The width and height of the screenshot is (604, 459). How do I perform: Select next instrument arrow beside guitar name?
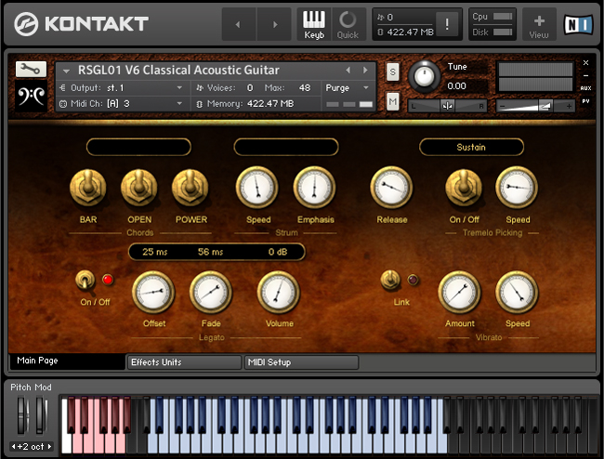pos(365,70)
